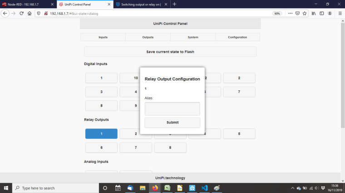Screen dimensions: 345x193
Task: Open Visual Studio Code from taskbar
Action: point(204,188)
